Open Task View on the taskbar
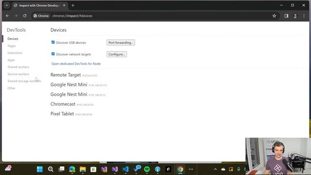The image size is (311, 175). [x=62, y=169]
